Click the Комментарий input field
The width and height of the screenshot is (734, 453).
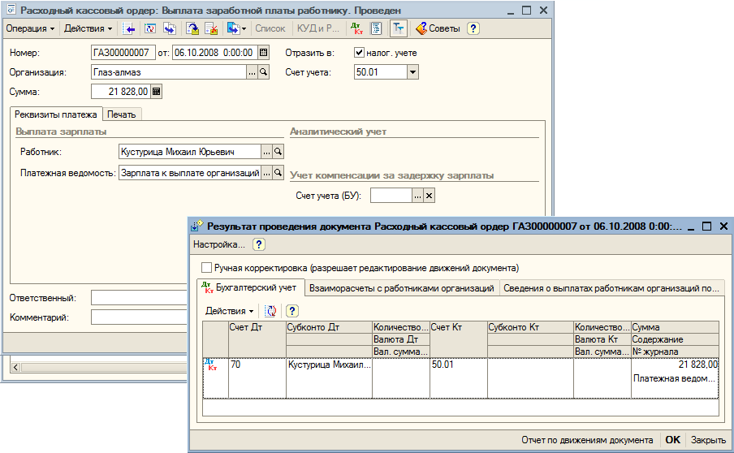point(139,317)
